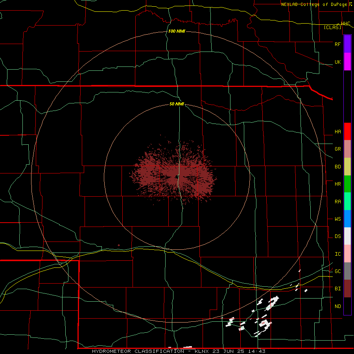Click the 50 NMI range ring label
This screenshot has height=354, width=354.
pyautogui.click(x=177, y=104)
